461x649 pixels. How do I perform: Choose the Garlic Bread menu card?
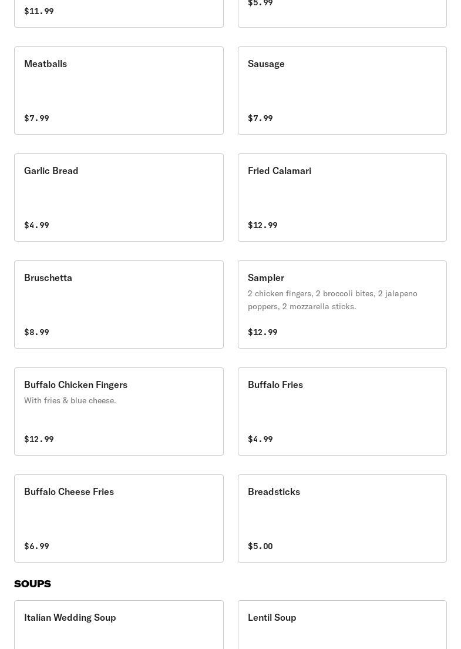(119, 198)
